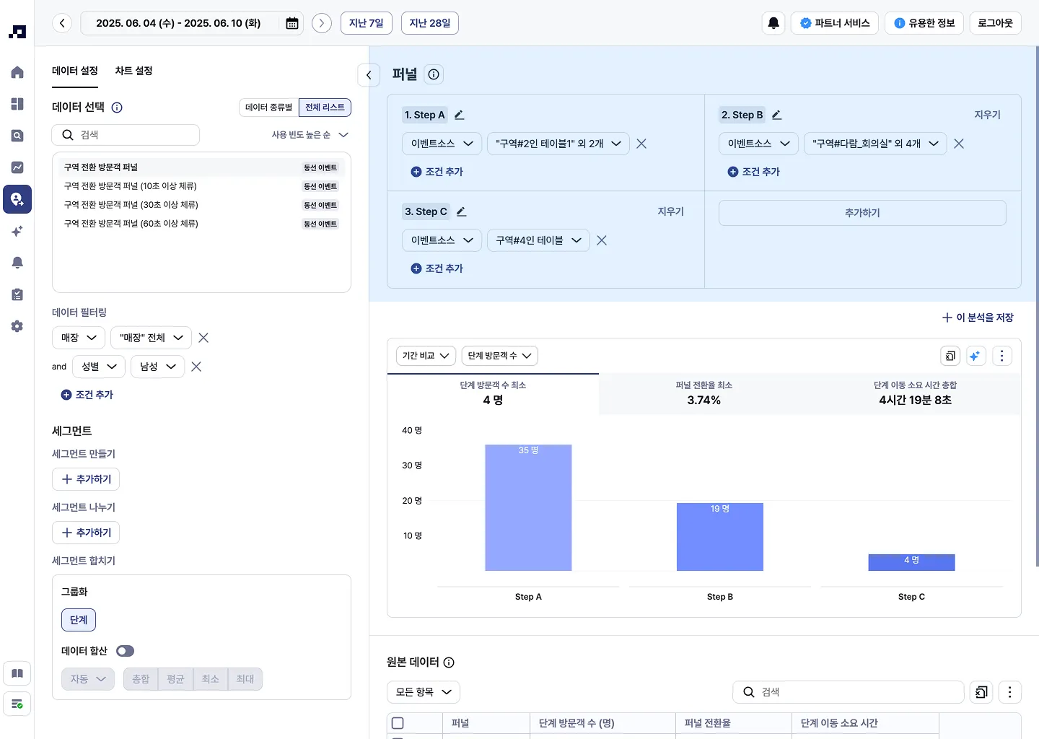Open the chart three-dot more menu
The height and width of the screenshot is (739, 1039).
1001,356
